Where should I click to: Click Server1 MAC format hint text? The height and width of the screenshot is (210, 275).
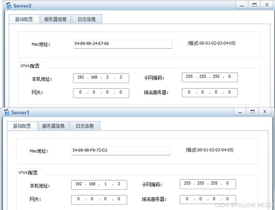tap(209, 150)
